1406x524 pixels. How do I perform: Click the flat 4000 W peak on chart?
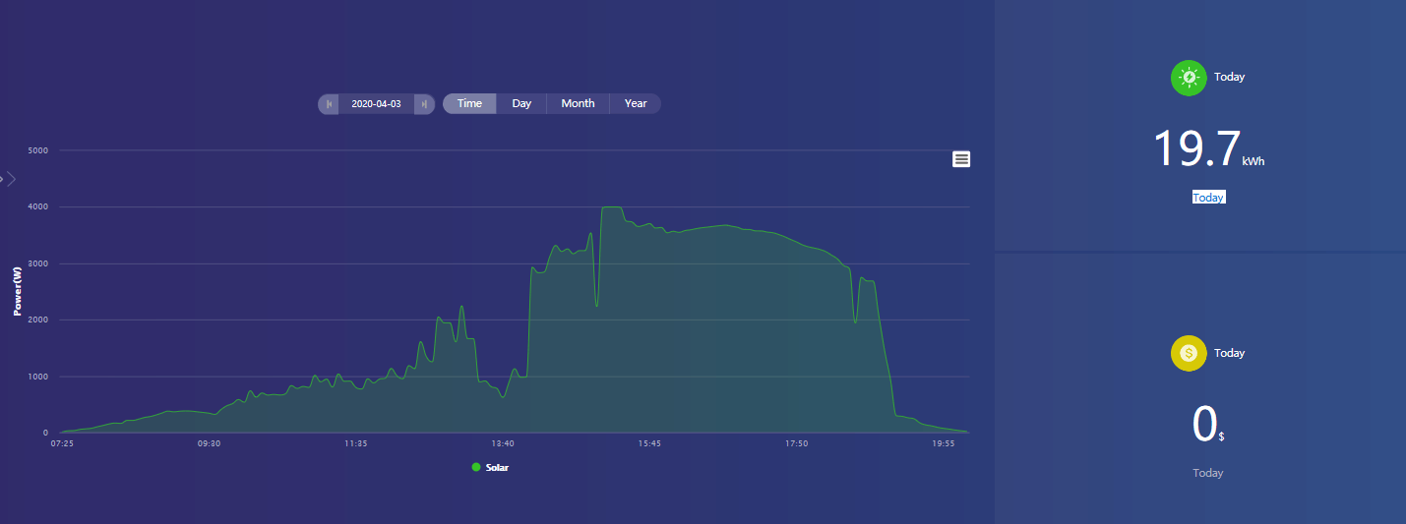(x=612, y=207)
